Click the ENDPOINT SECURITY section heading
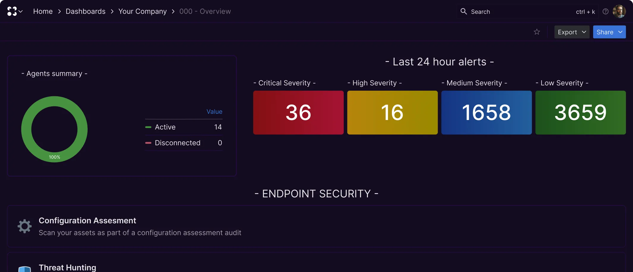Image resolution: width=633 pixels, height=272 pixels. point(316,194)
